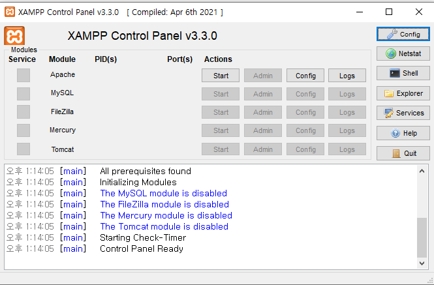
Task: Click the log scrollbar up arrow
Action: [422, 171]
